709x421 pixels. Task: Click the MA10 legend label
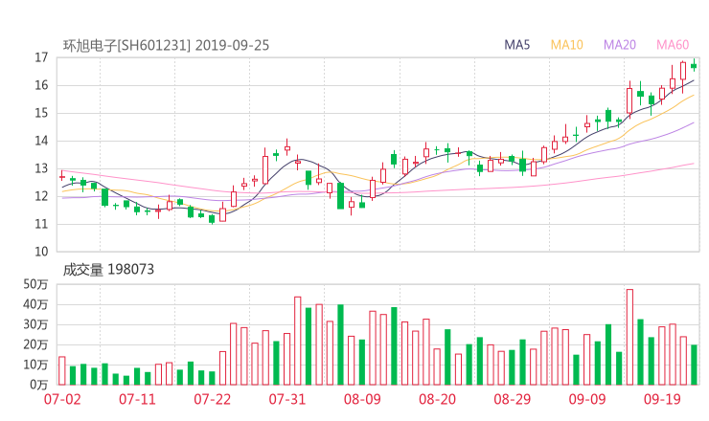coord(566,45)
